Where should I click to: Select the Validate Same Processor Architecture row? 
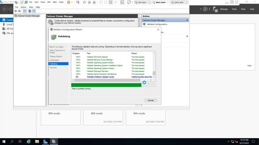(113, 74)
